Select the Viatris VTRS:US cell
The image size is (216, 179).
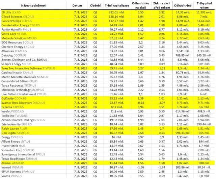pyautogui.click(x=34, y=176)
